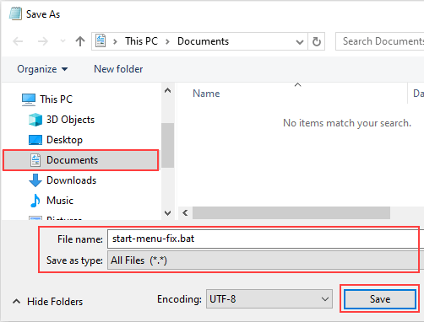Open the Encoding UTF-8 dropdown
This screenshot has width=424, height=322.
pyautogui.click(x=269, y=299)
